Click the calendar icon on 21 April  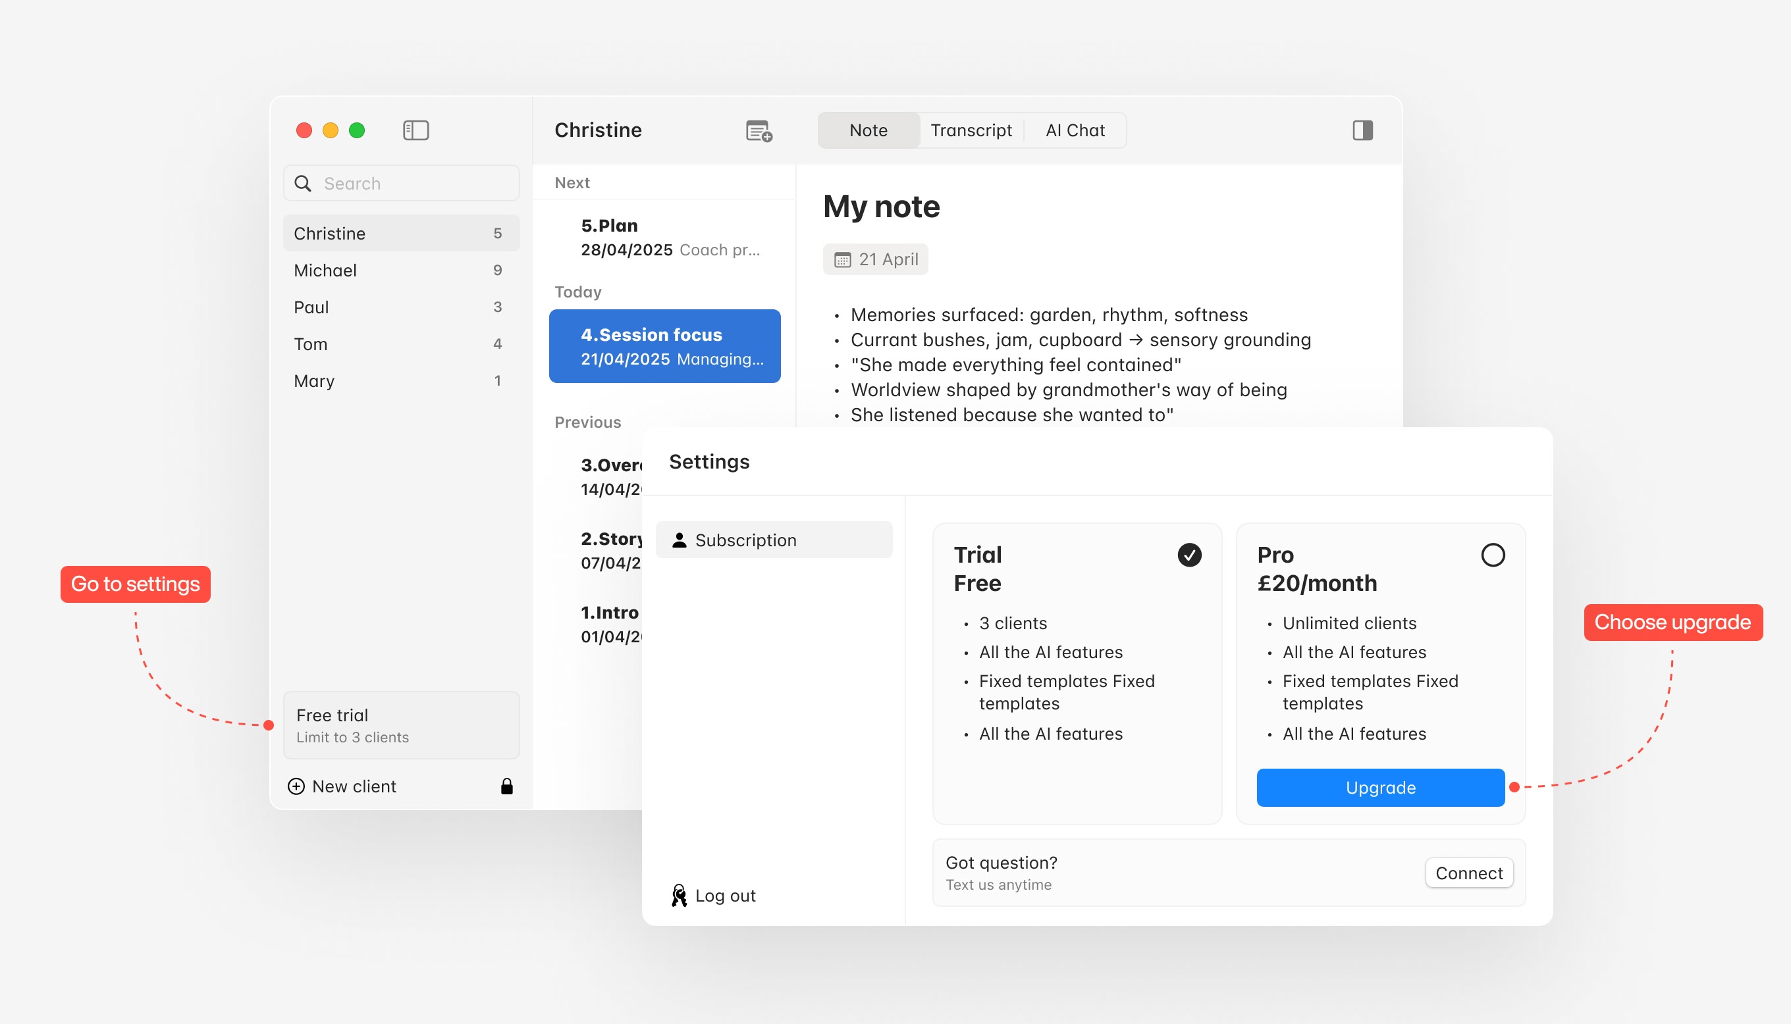(842, 260)
